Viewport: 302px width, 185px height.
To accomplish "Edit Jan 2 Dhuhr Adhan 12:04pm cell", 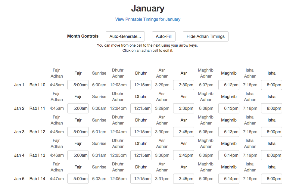I will pyautogui.click(x=118, y=108).
